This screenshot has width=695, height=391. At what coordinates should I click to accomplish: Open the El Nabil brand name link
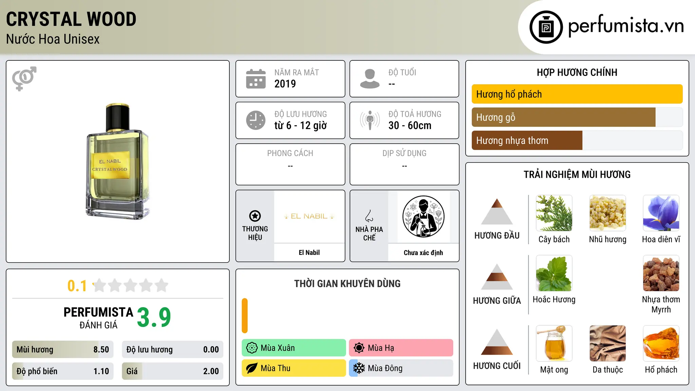(309, 253)
